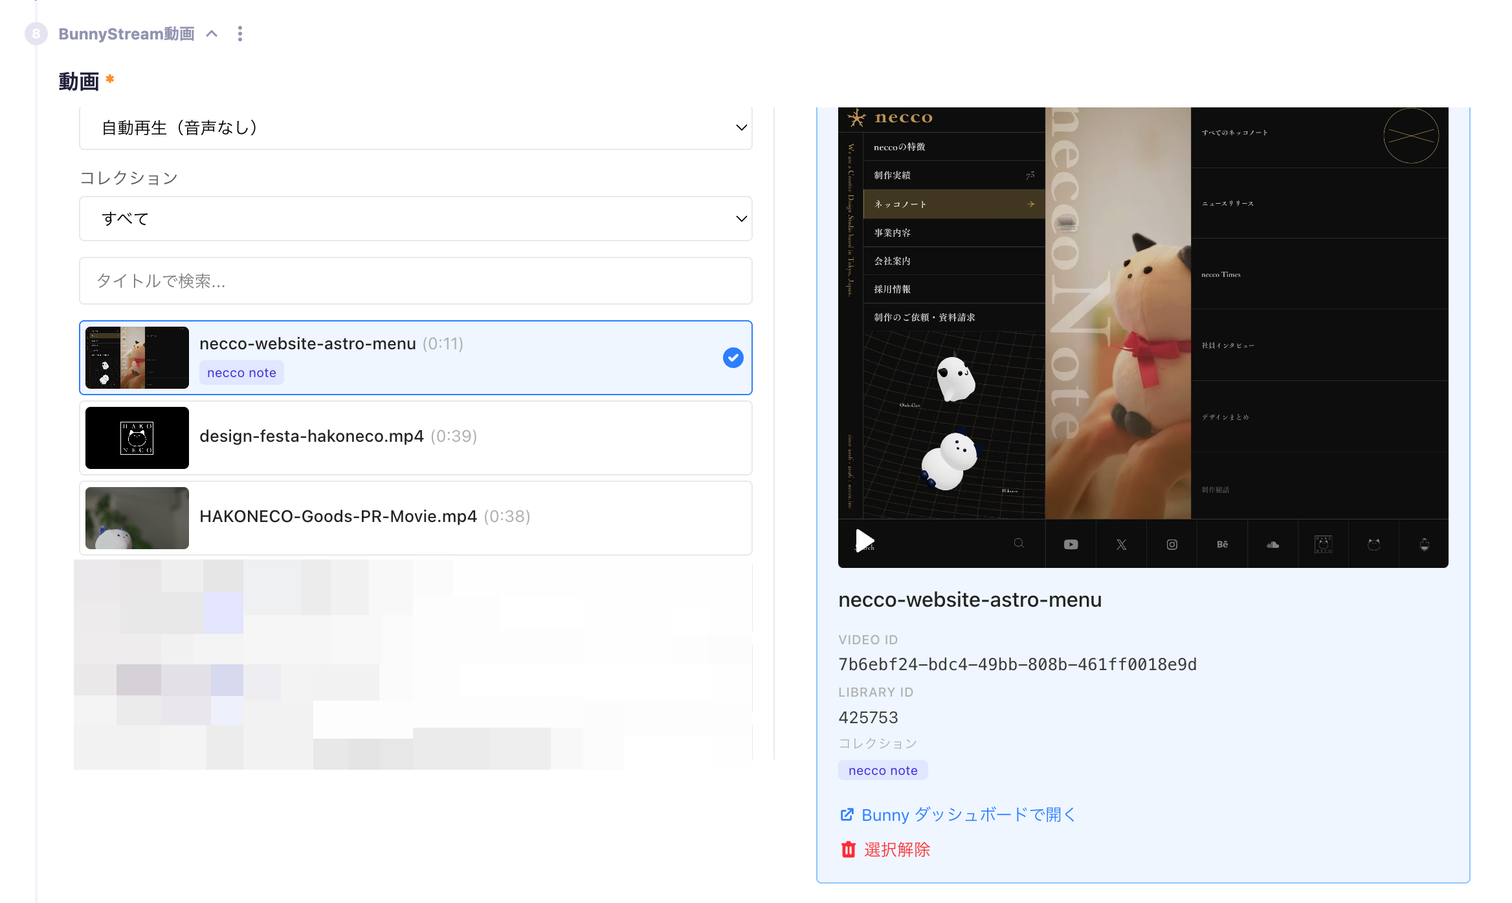Click the HAKONECO-Goods-PR-Movie thumbnail
1512x903 pixels.
coord(137,518)
